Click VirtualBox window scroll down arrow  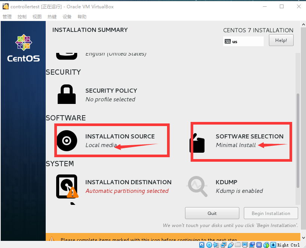point(303,238)
